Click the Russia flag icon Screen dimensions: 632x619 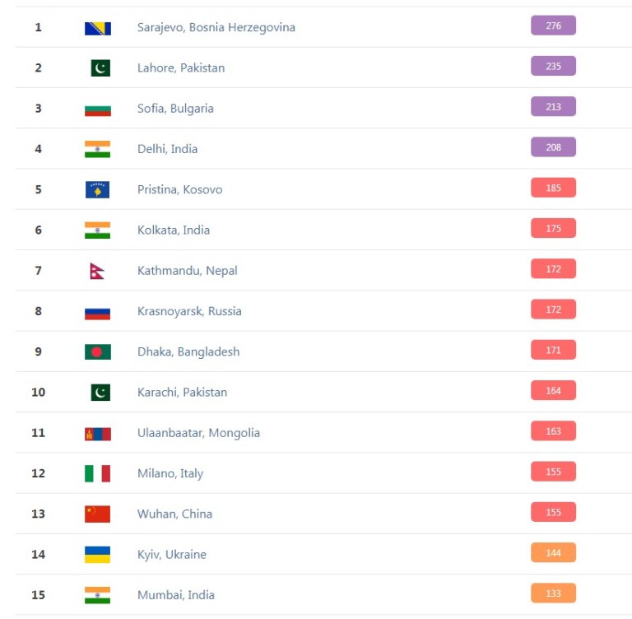[97, 312]
